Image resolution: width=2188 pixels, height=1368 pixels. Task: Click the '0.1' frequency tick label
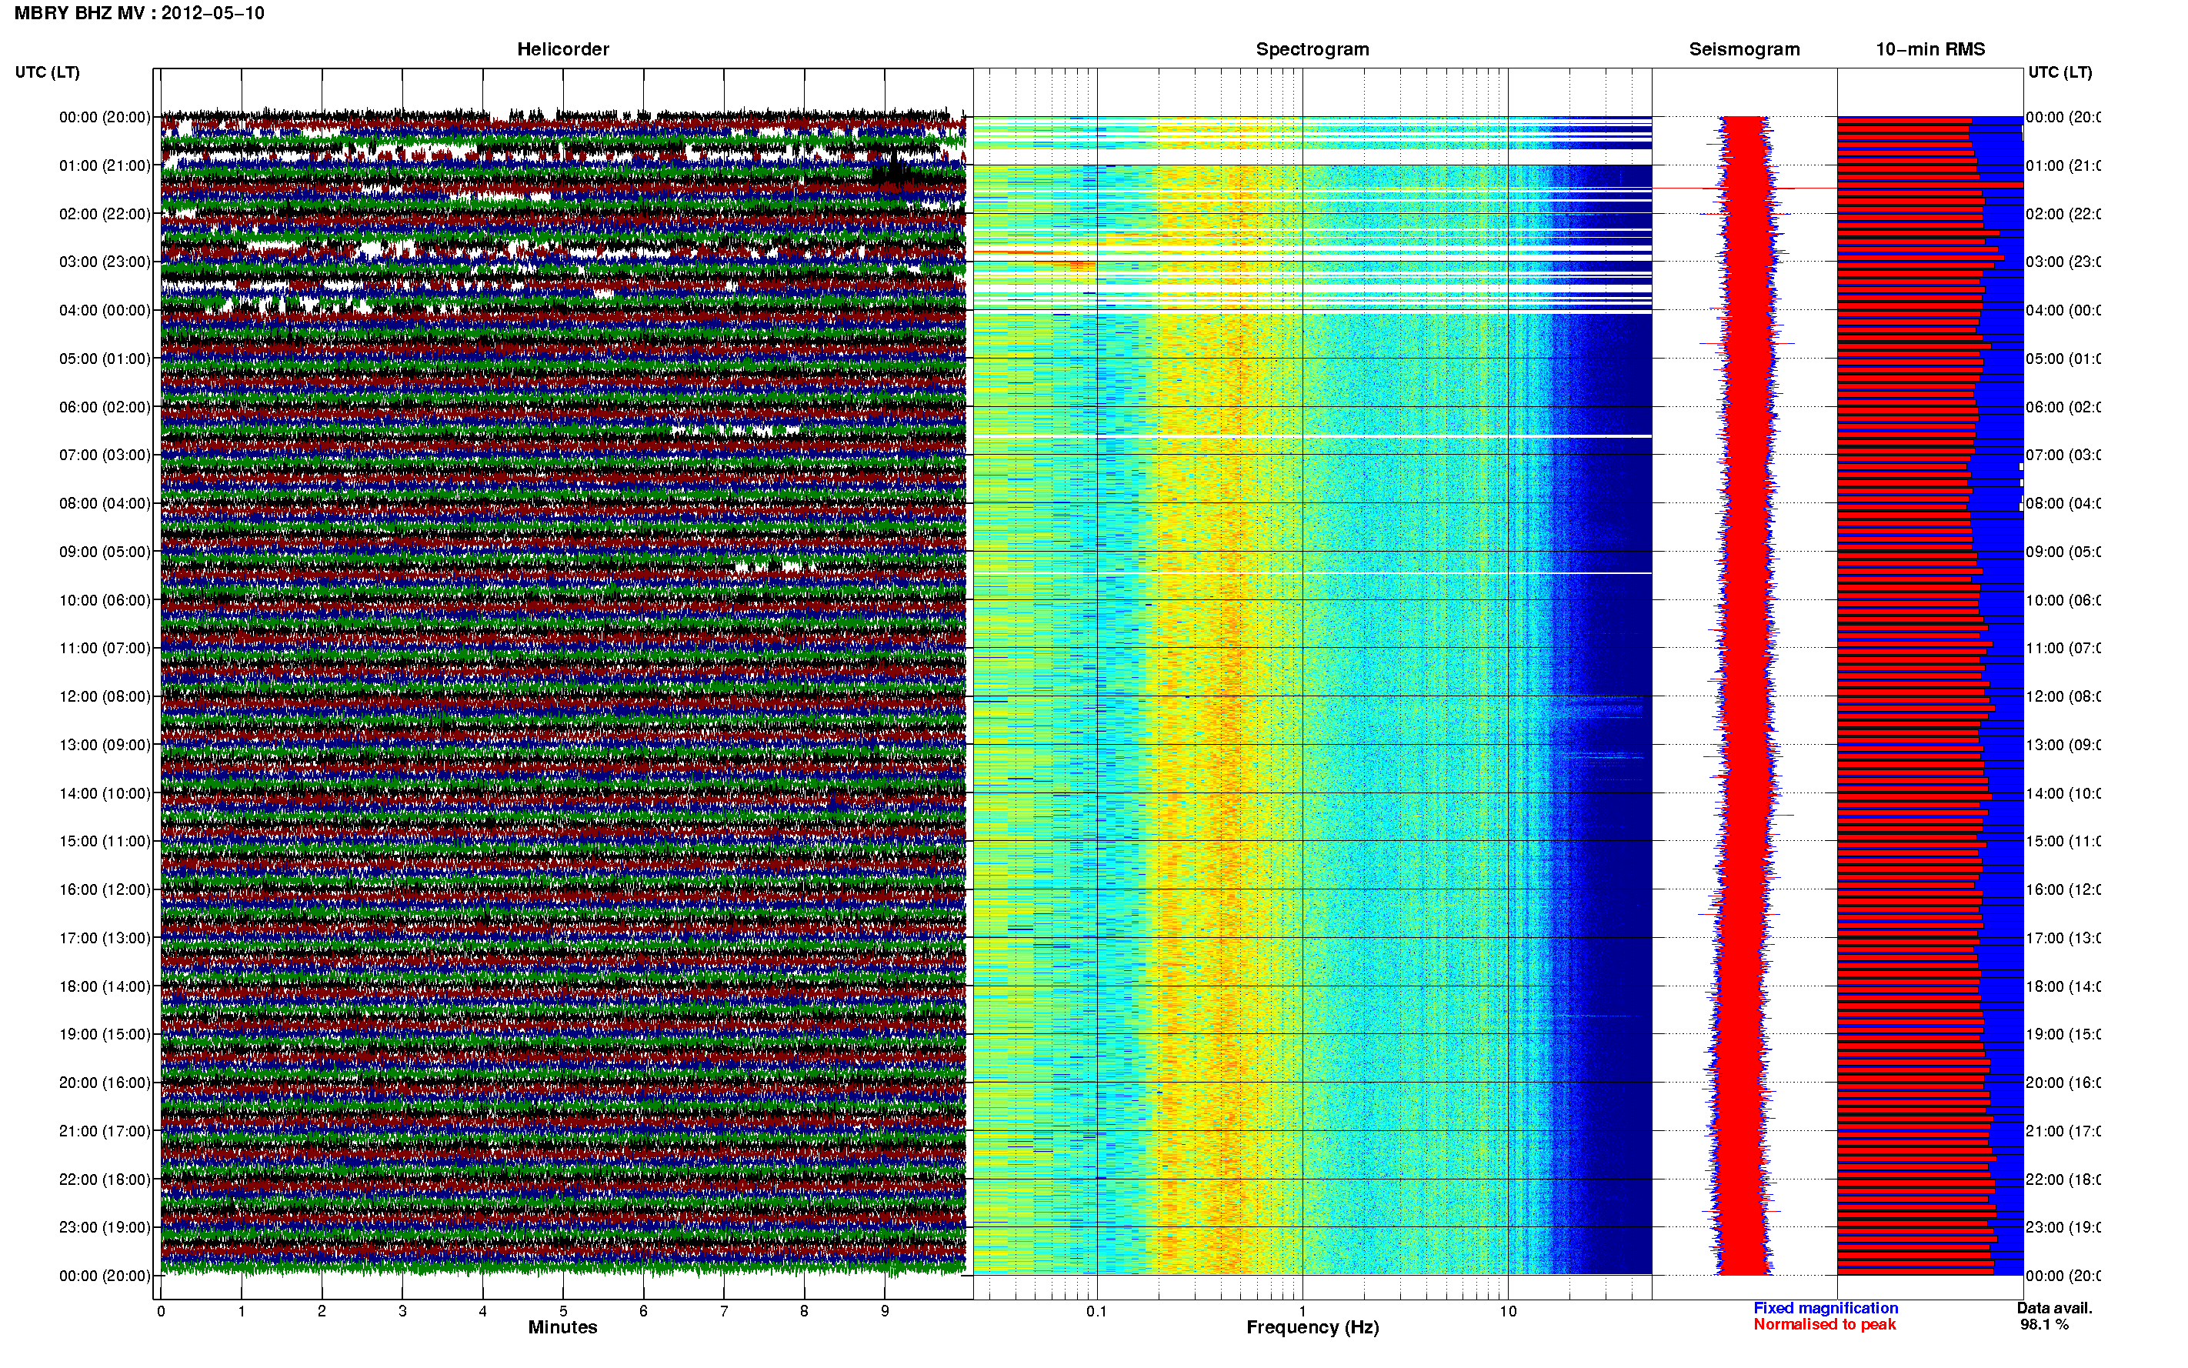tap(1096, 1311)
